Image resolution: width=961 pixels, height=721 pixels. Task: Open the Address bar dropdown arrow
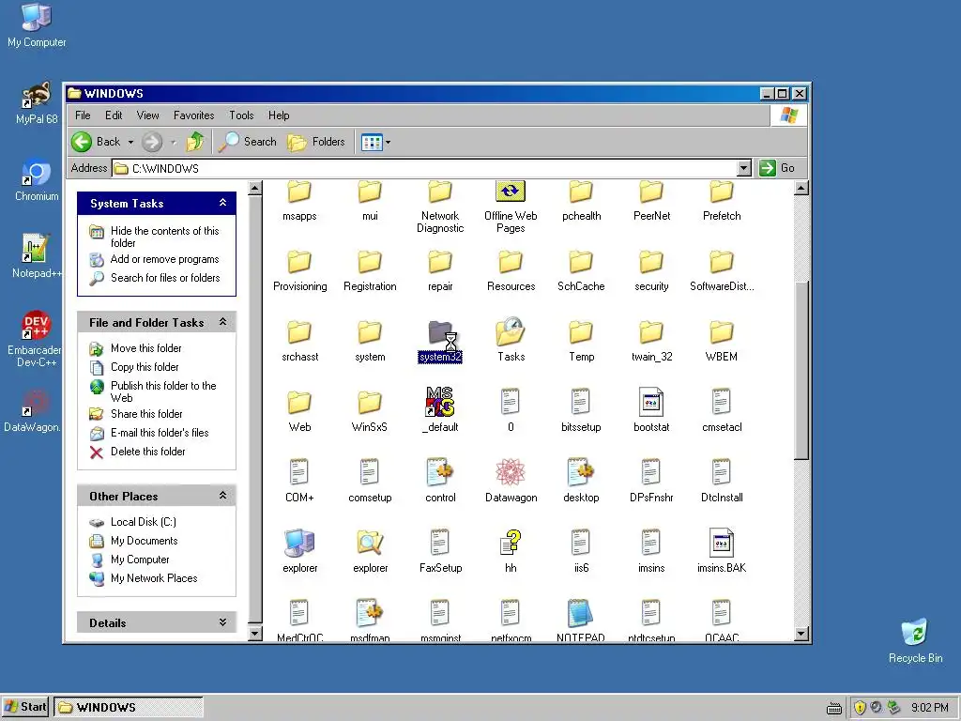[743, 168]
